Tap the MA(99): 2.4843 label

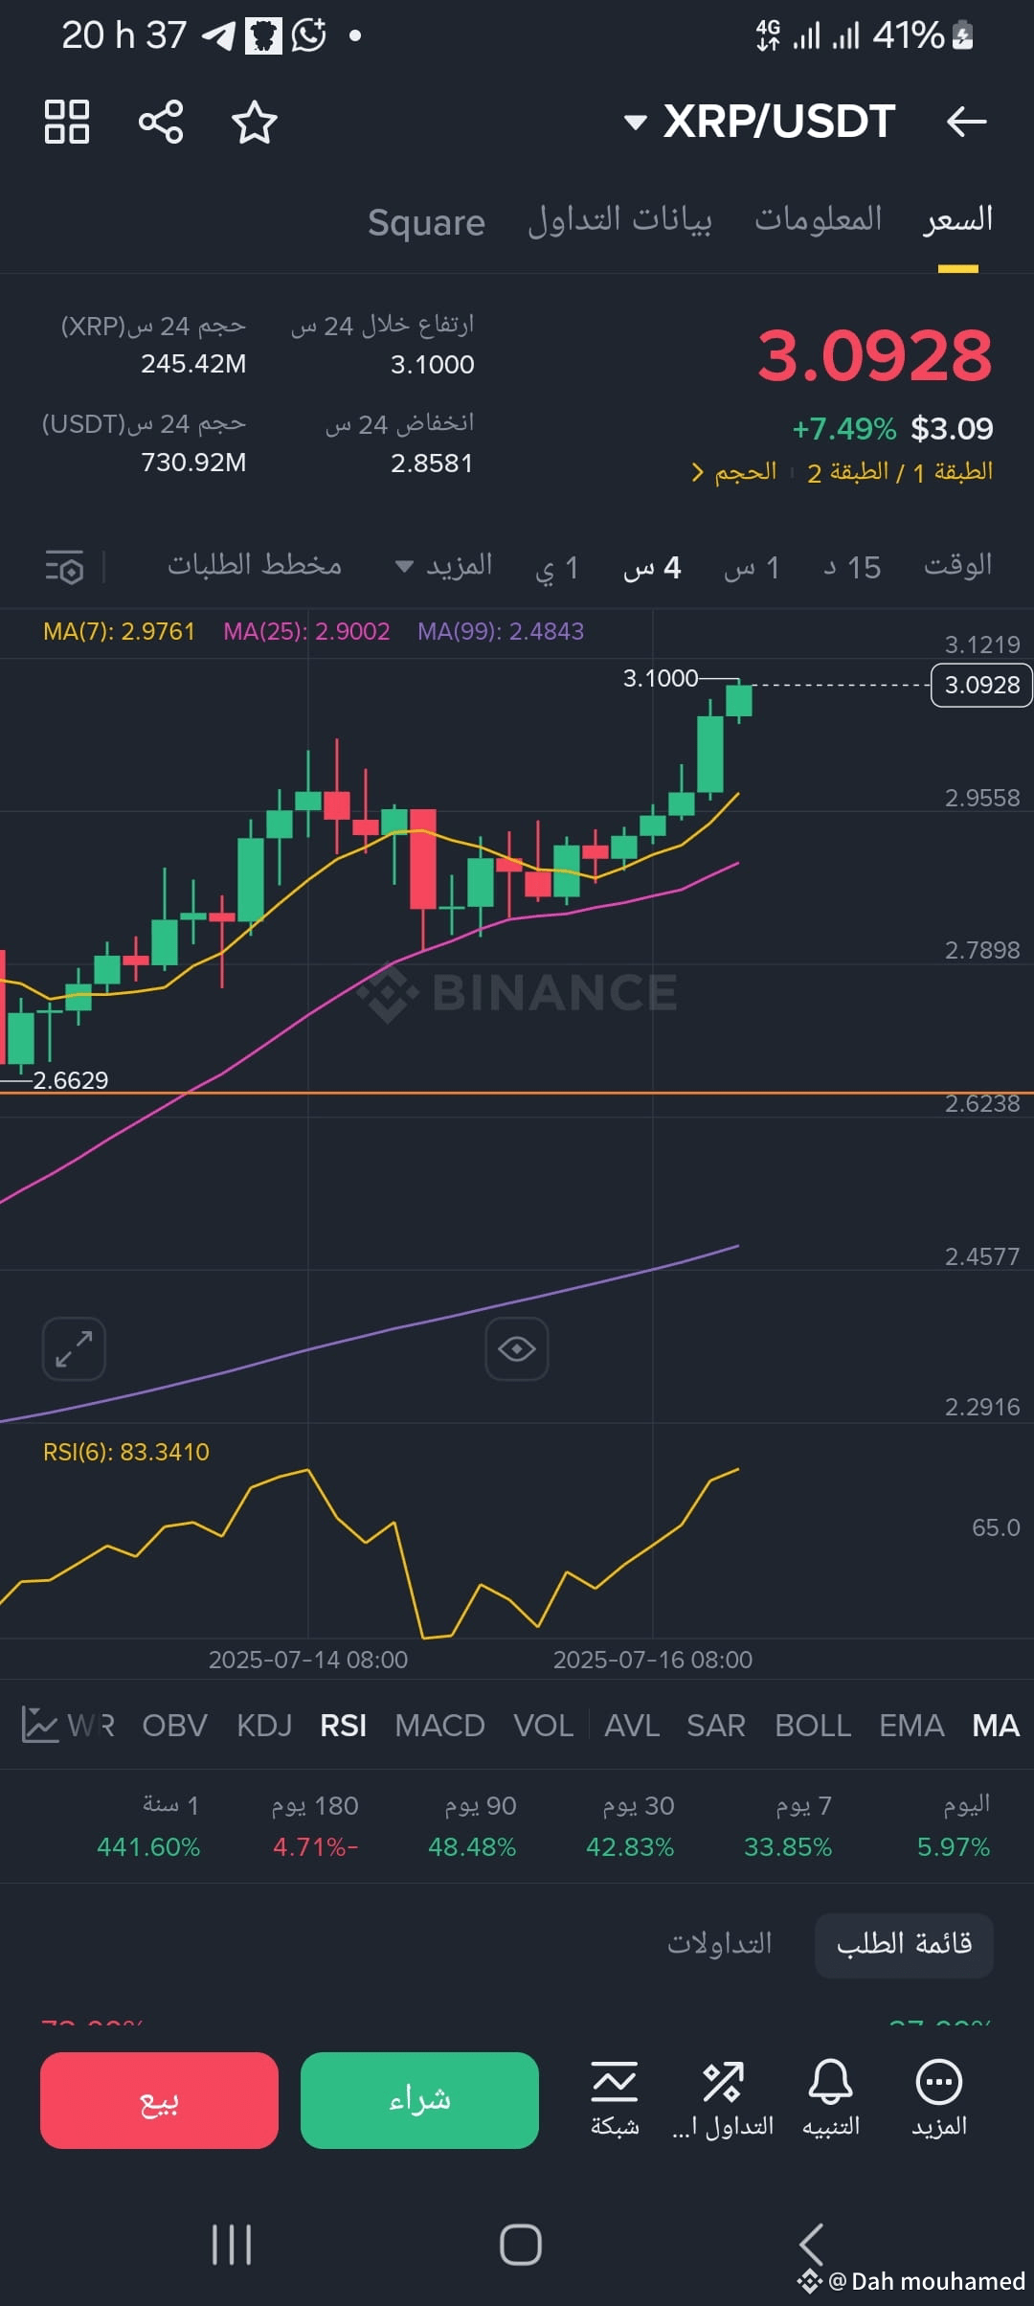(500, 632)
